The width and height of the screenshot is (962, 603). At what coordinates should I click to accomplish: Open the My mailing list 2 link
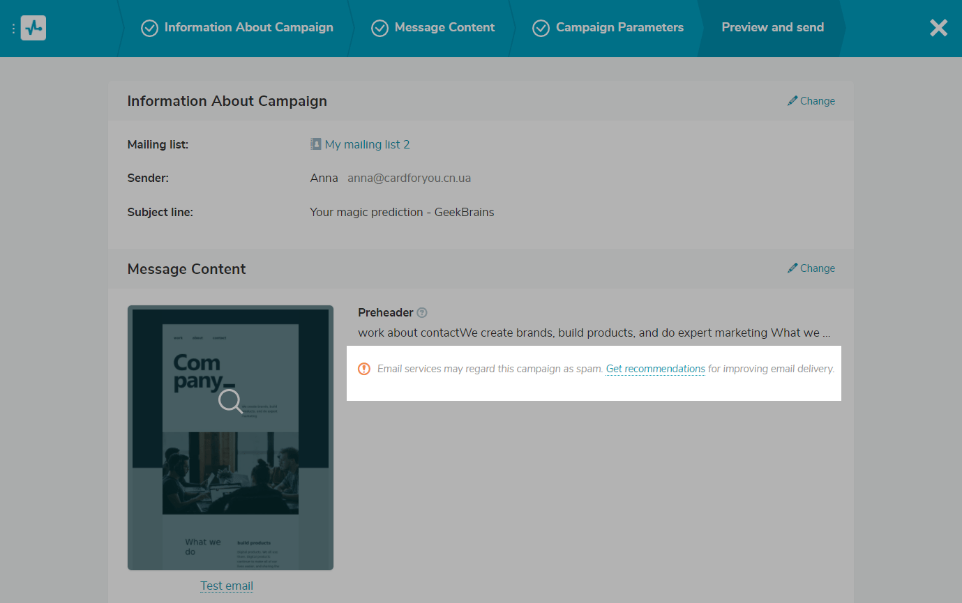(x=367, y=144)
